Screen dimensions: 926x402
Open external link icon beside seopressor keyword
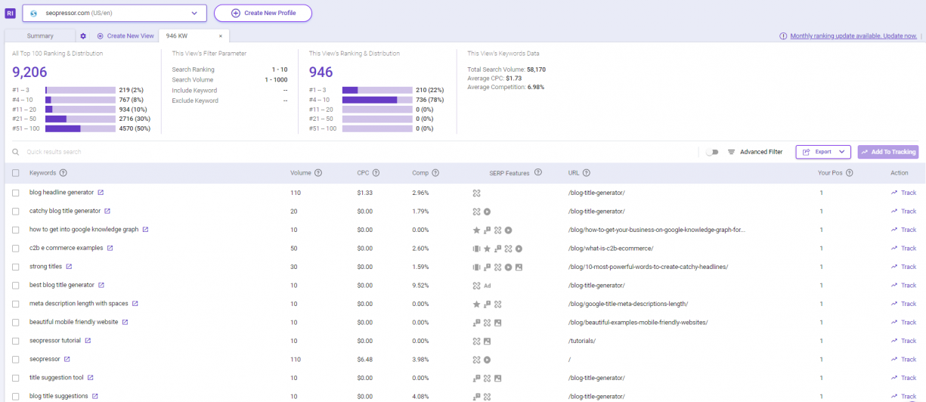point(67,359)
